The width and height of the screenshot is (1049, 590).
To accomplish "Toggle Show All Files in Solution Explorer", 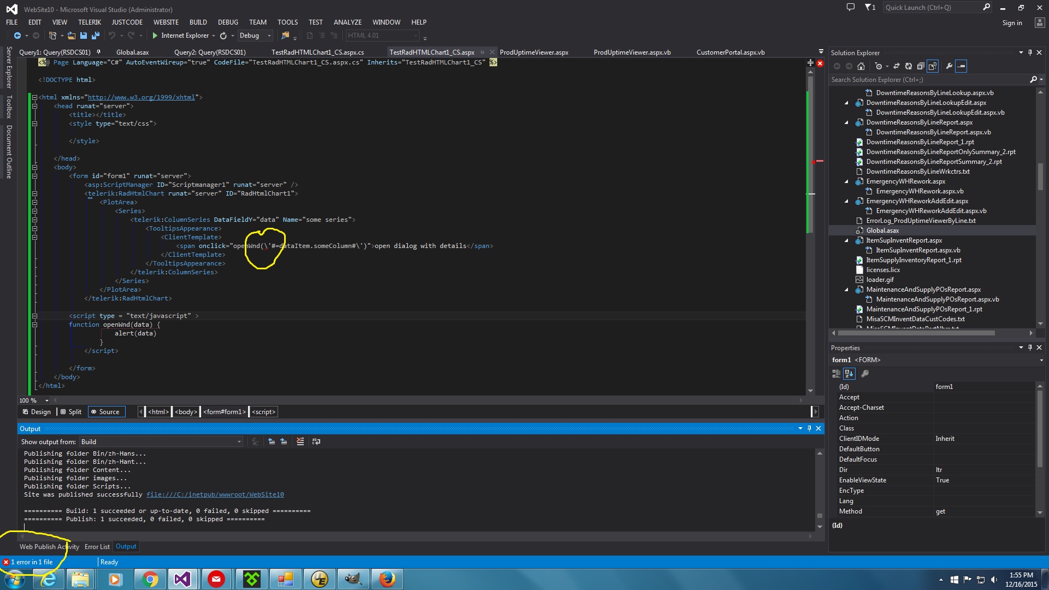I will pyautogui.click(x=933, y=66).
